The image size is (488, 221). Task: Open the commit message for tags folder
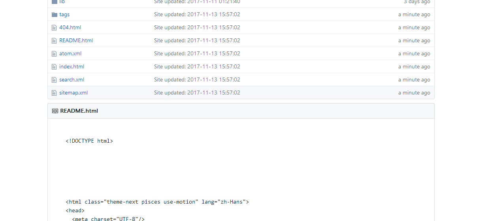click(x=197, y=15)
